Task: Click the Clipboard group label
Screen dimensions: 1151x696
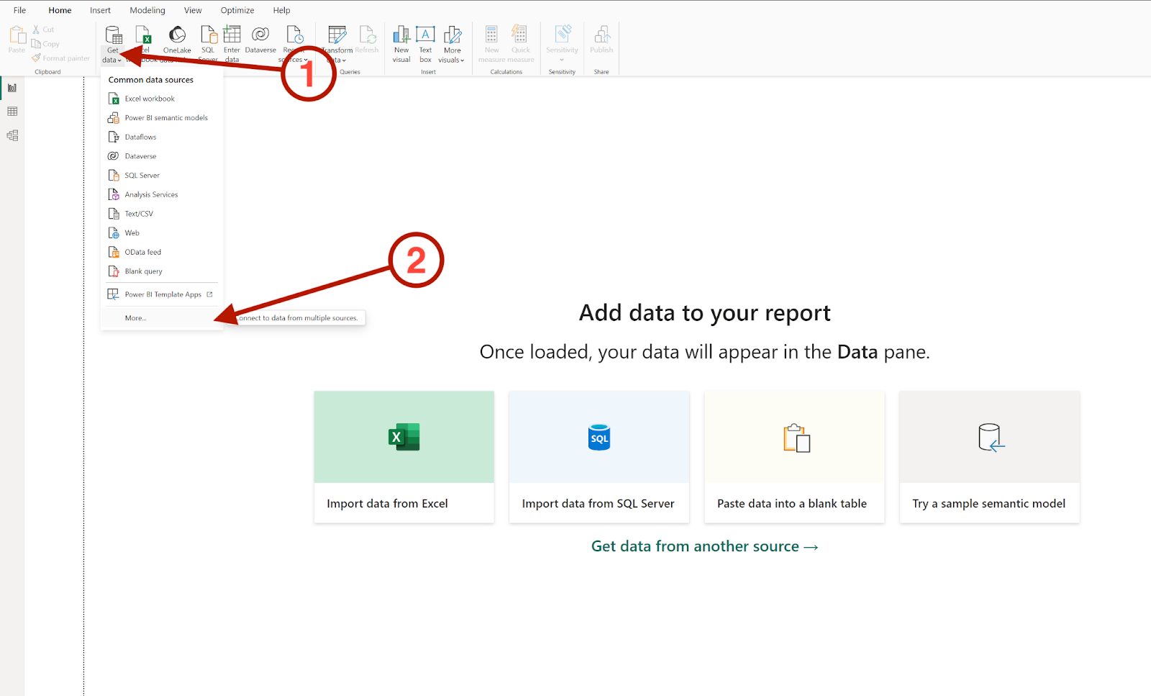Action: [x=47, y=72]
